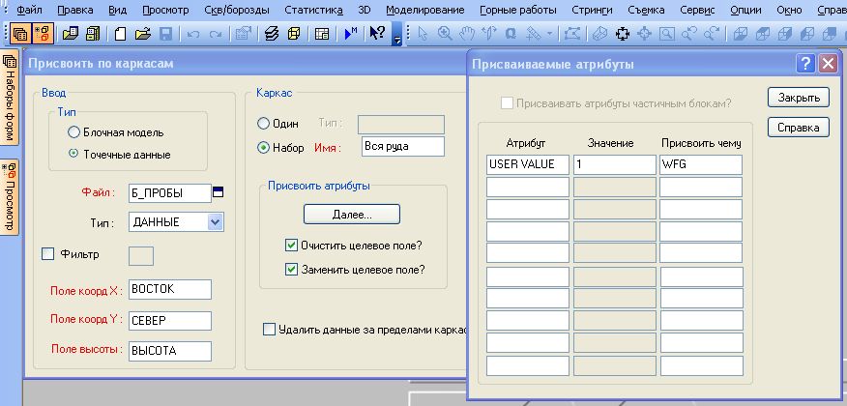Open the Горные работы menu
This screenshot has height=406, width=847.
coord(518,10)
